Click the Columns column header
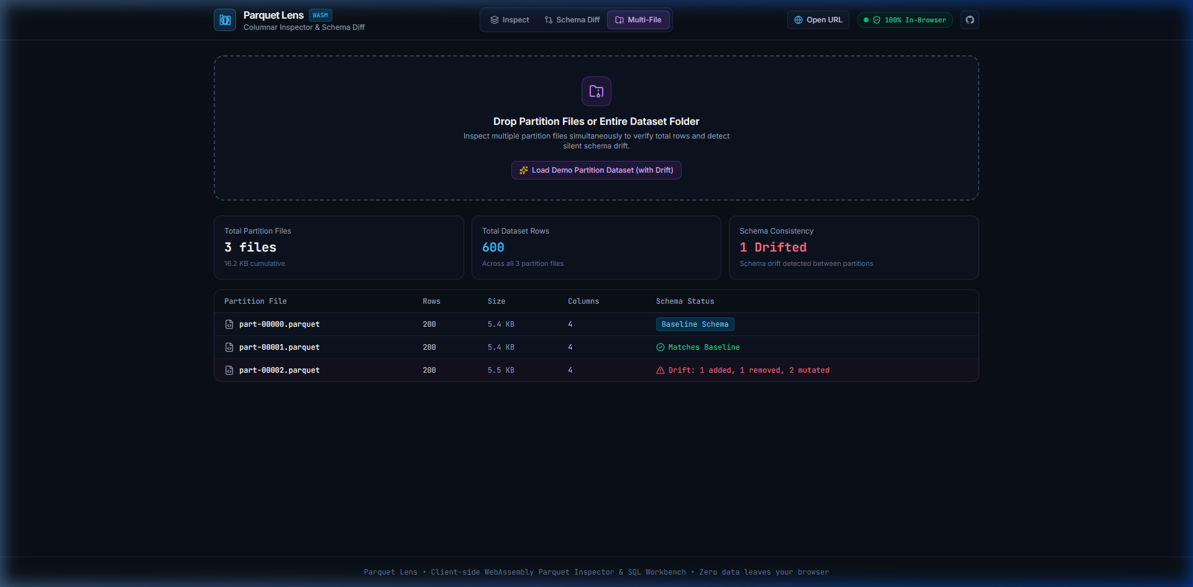This screenshot has height=587, width=1193. (x=583, y=301)
